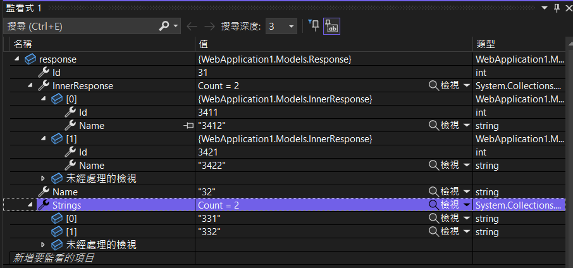Image resolution: width=573 pixels, height=268 pixels.
Task: Collapse the InnerResponse collection node
Action: pyautogui.click(x=30, y=85)
